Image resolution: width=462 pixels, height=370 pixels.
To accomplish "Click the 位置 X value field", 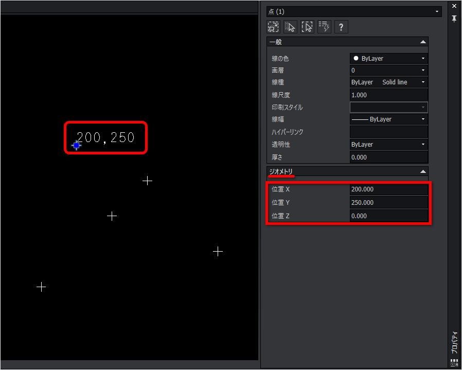I will (x=388, y=189).
